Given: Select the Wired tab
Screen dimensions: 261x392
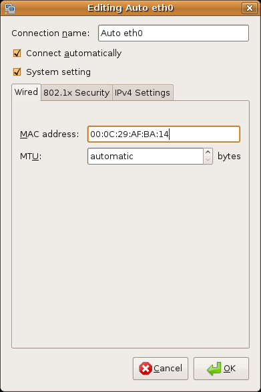Looking at the screenshot, I should (26, 92).
